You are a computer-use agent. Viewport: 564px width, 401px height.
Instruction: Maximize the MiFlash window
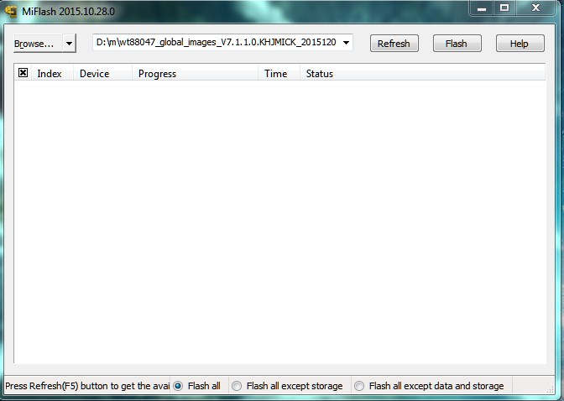click(504, 8)
